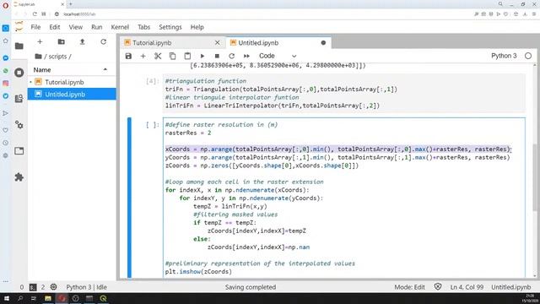Open new launcher with plus icon in file browser

pyautogui.click(x=40, y=41)
